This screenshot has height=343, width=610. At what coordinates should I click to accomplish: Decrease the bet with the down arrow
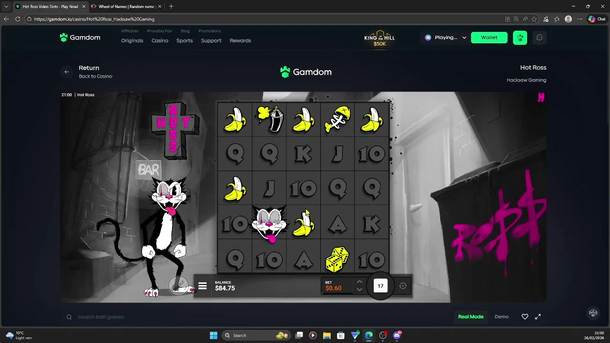click(x=359, y=289)
